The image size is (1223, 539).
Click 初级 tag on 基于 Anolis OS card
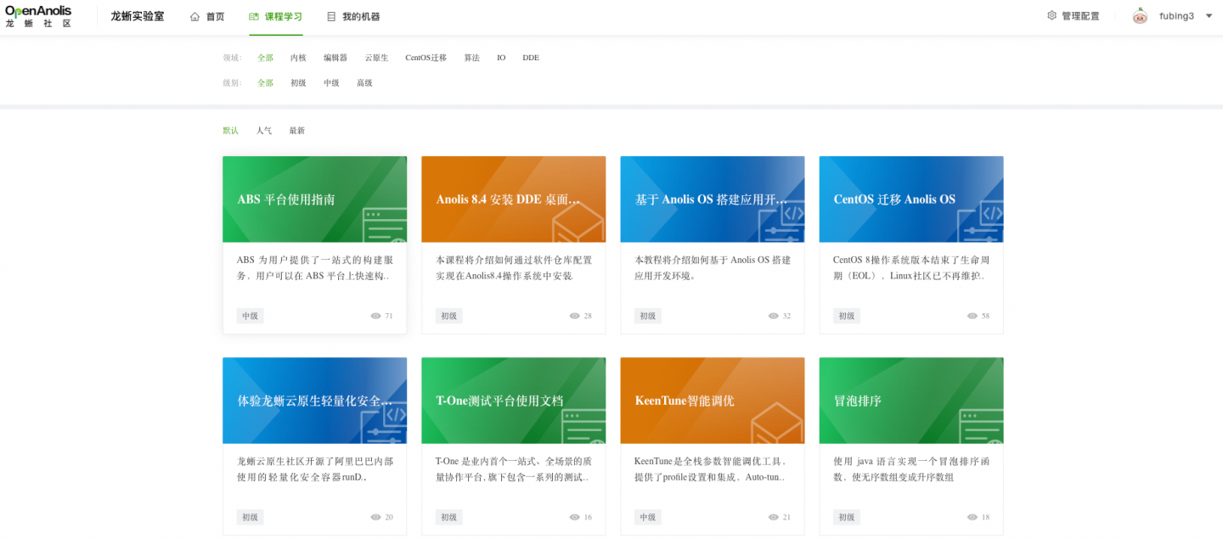point(647,316)
